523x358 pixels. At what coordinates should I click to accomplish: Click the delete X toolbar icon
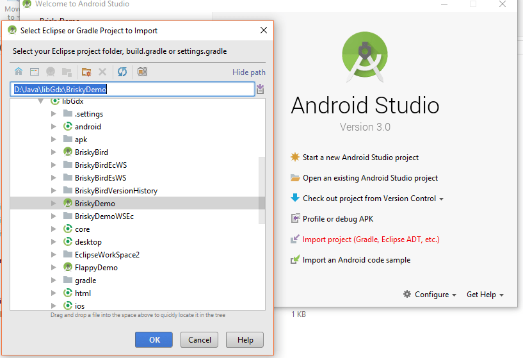pyautogui.click(x=102, y=71)
